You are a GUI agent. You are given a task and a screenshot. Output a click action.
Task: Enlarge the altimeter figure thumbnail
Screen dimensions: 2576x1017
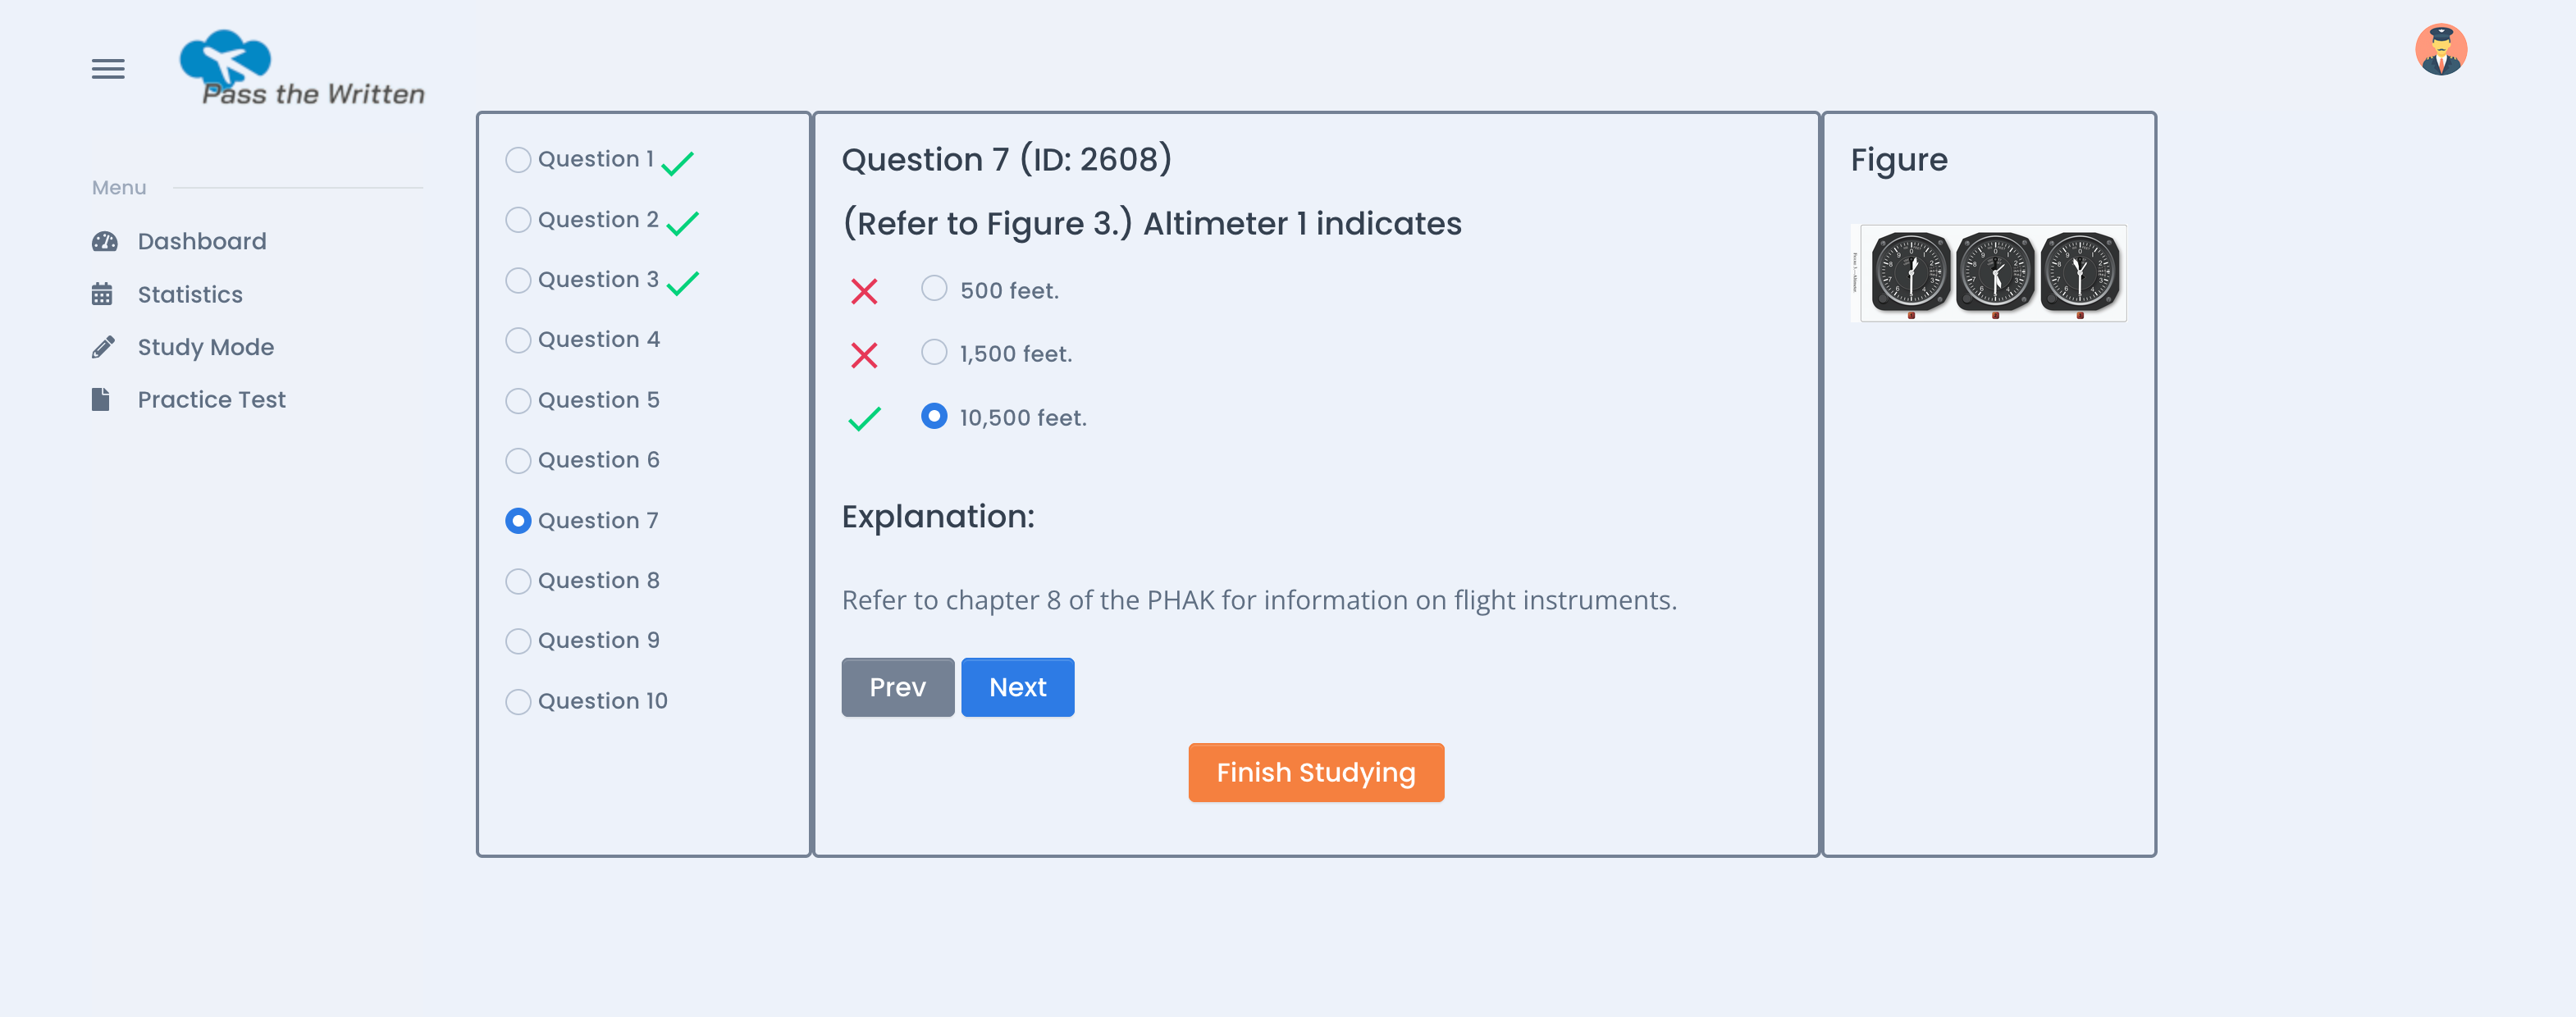pos(1992,273)
